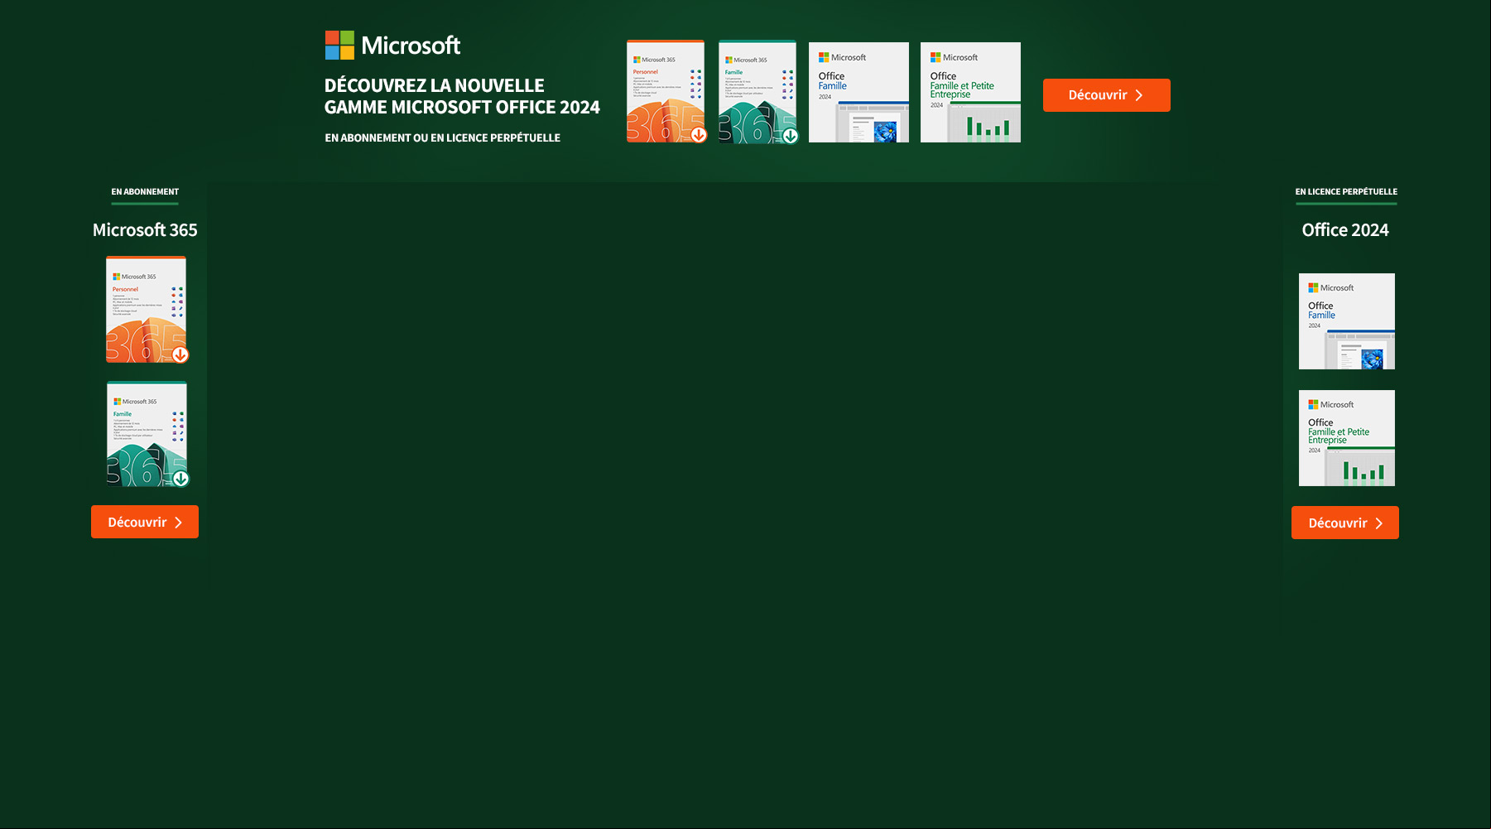Select Microsoft 365 Personnel box in left sidebar
The image size is (1491, 829).
pos(147,309)
